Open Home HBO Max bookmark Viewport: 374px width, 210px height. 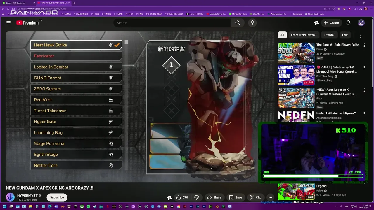point(195,14)
